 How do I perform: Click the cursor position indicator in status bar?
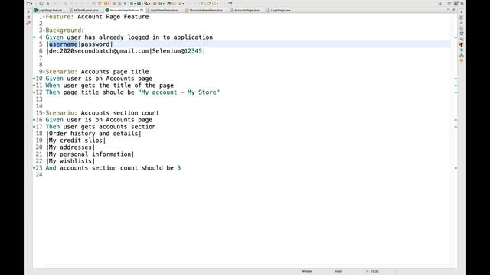pyautogui.click(x=373, y=271)
